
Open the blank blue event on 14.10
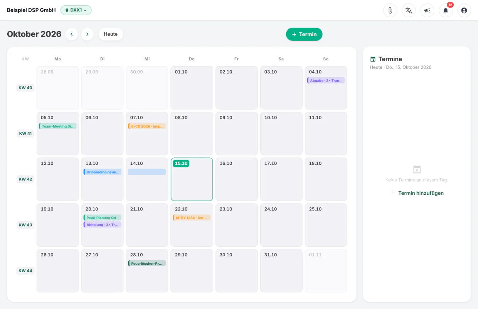tap(147, 172)
